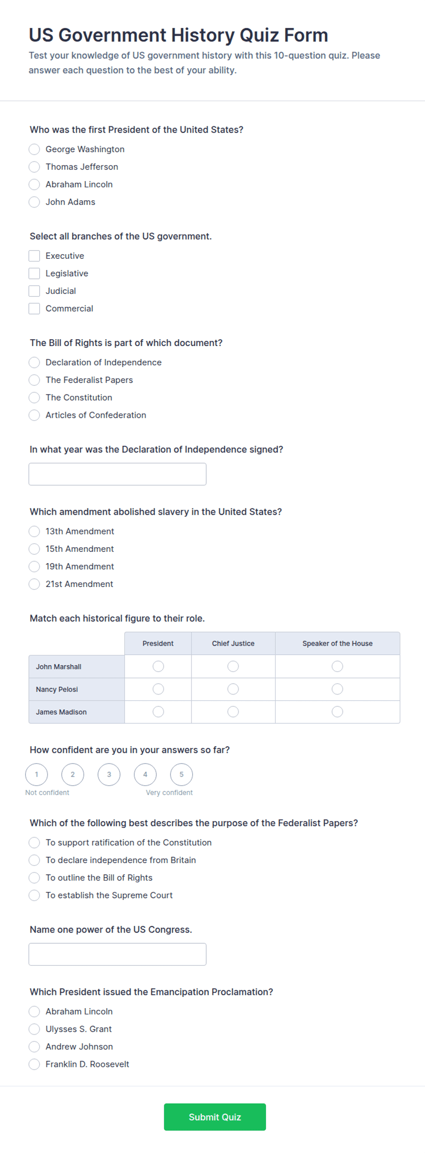
Task: Select Abraham Lincoln for Emancipation Proclamation
Action: coord(34,1011)
